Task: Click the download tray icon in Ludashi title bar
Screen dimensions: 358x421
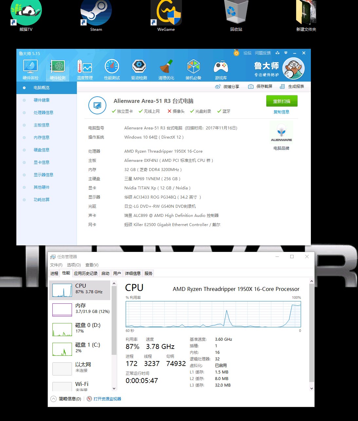Action: (x=277, y=53)
